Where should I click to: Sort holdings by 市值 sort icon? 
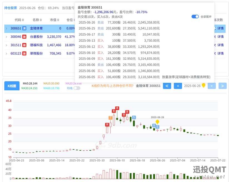pos(58,20)
